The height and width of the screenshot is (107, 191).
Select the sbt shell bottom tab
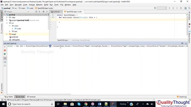[x=20, y=97]
